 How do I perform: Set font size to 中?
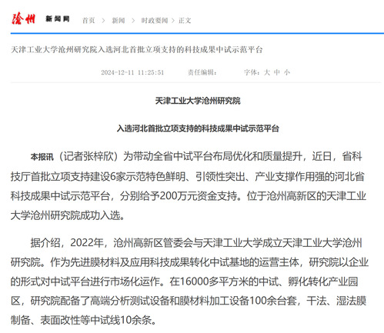click(x=277, y=72)
